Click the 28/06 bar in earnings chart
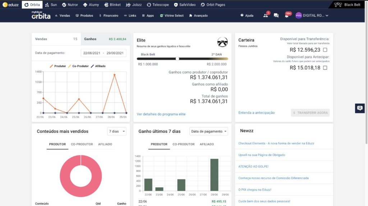368x206 pixels. click(x=214, y=175)
